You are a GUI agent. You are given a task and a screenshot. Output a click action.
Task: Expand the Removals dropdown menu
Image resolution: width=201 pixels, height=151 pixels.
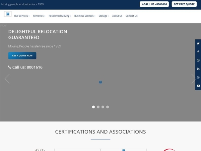(39, 16)
